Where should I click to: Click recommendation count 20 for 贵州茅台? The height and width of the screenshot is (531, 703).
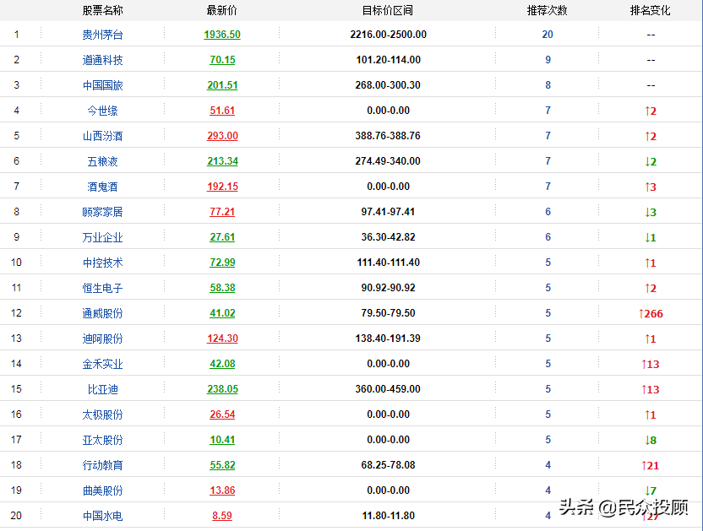tap(548, 35)
